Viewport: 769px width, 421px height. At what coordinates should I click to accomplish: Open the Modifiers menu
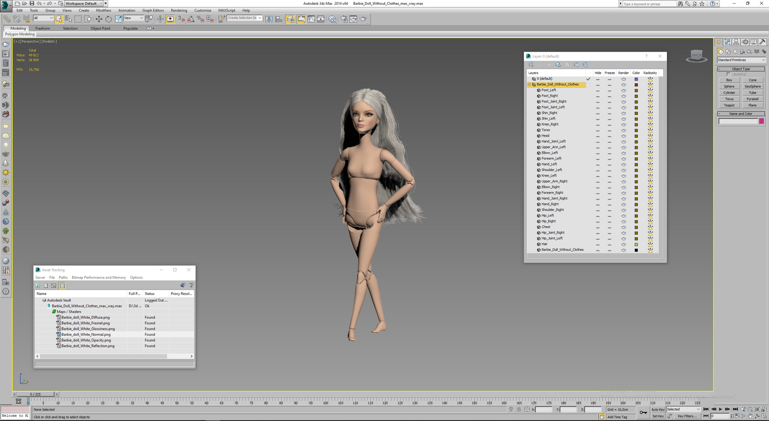[x=103, y=10]
